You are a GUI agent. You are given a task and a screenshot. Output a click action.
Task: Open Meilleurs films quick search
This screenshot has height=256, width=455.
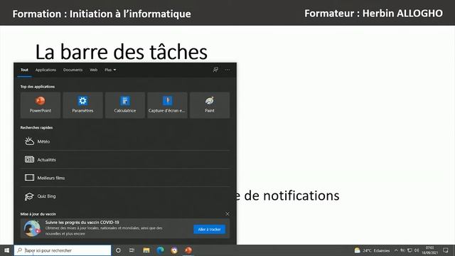[x=125, y=178]
